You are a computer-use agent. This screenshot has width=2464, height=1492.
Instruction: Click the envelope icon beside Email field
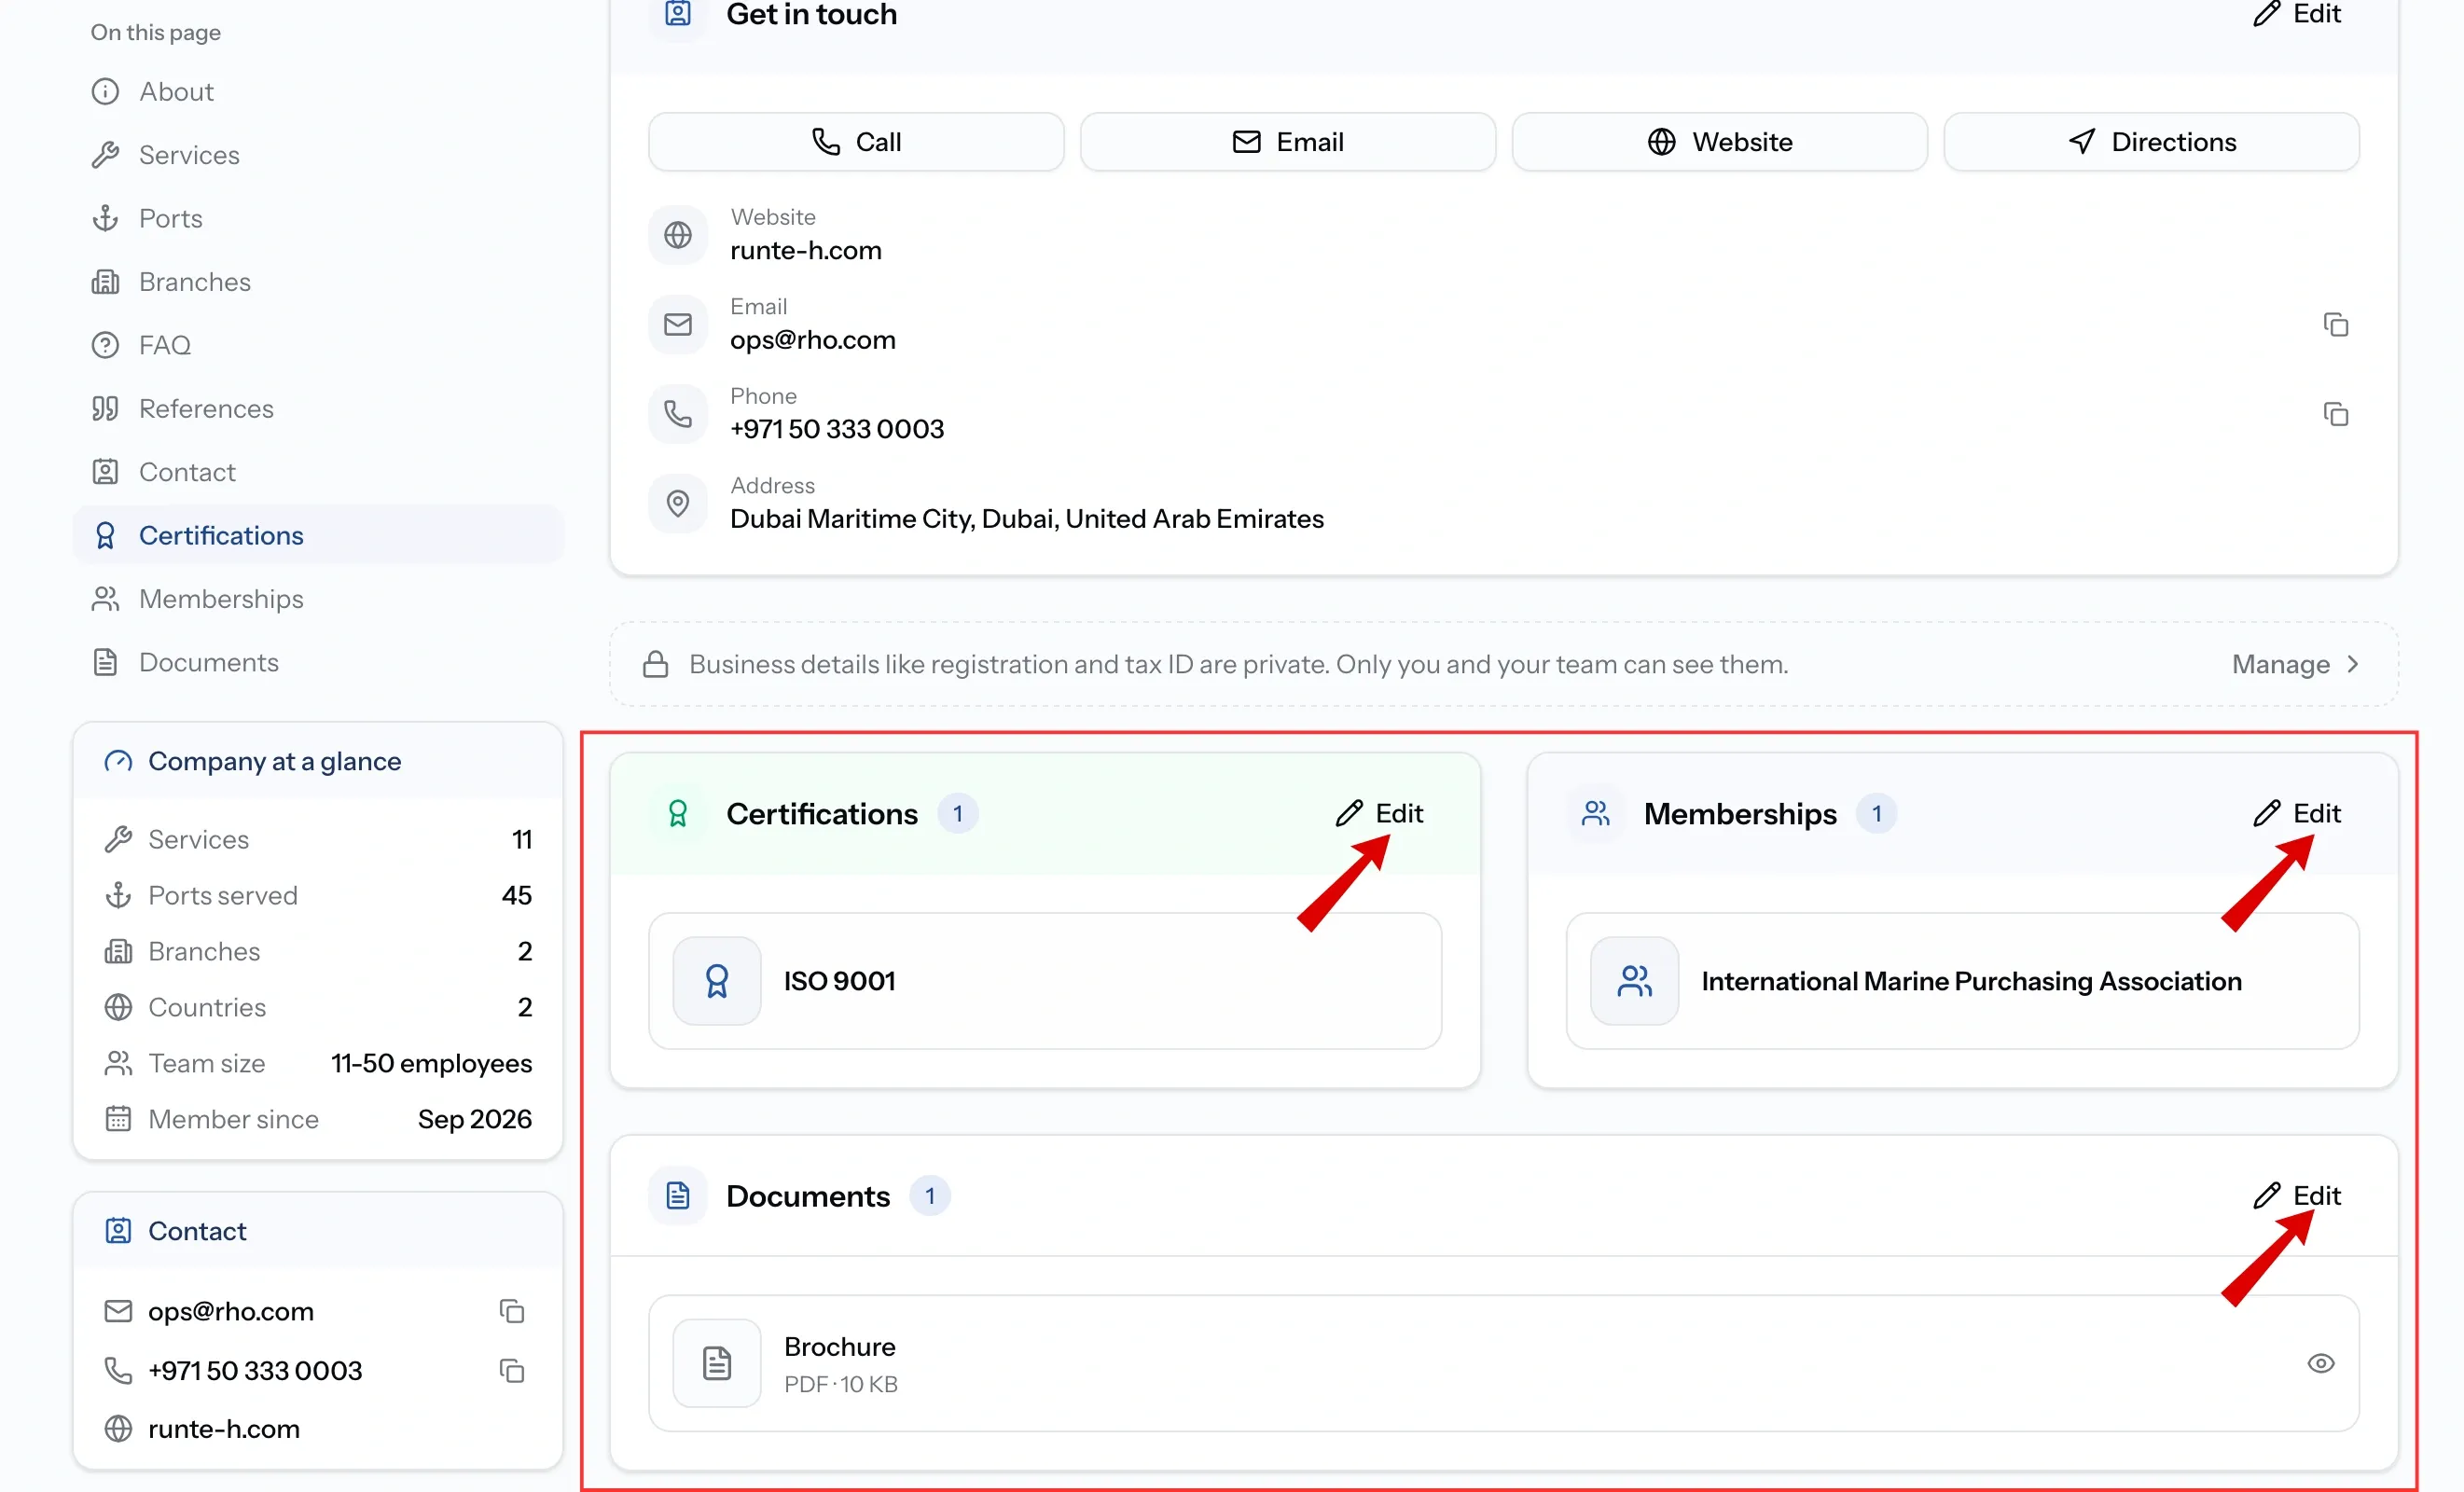click(678, 324)
